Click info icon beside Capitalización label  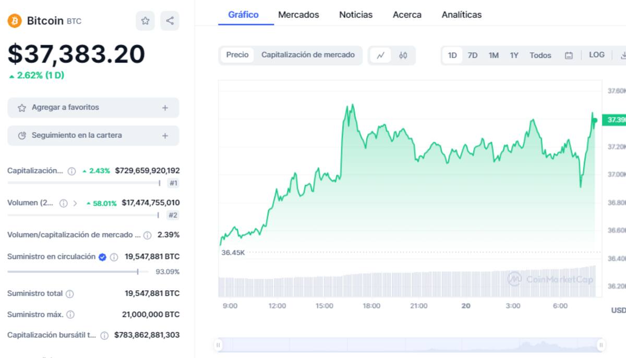pos(72,171)
